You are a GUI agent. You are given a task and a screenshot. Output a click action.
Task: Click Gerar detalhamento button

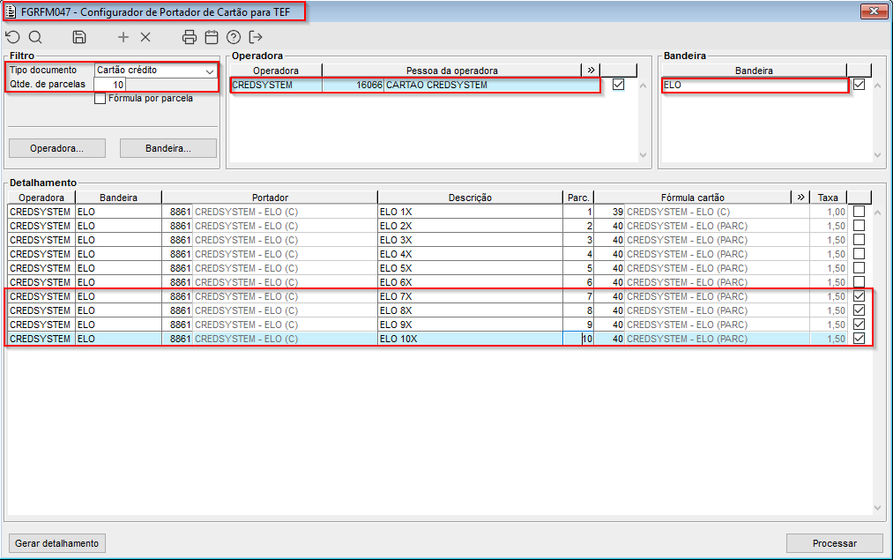click(57, 543)
